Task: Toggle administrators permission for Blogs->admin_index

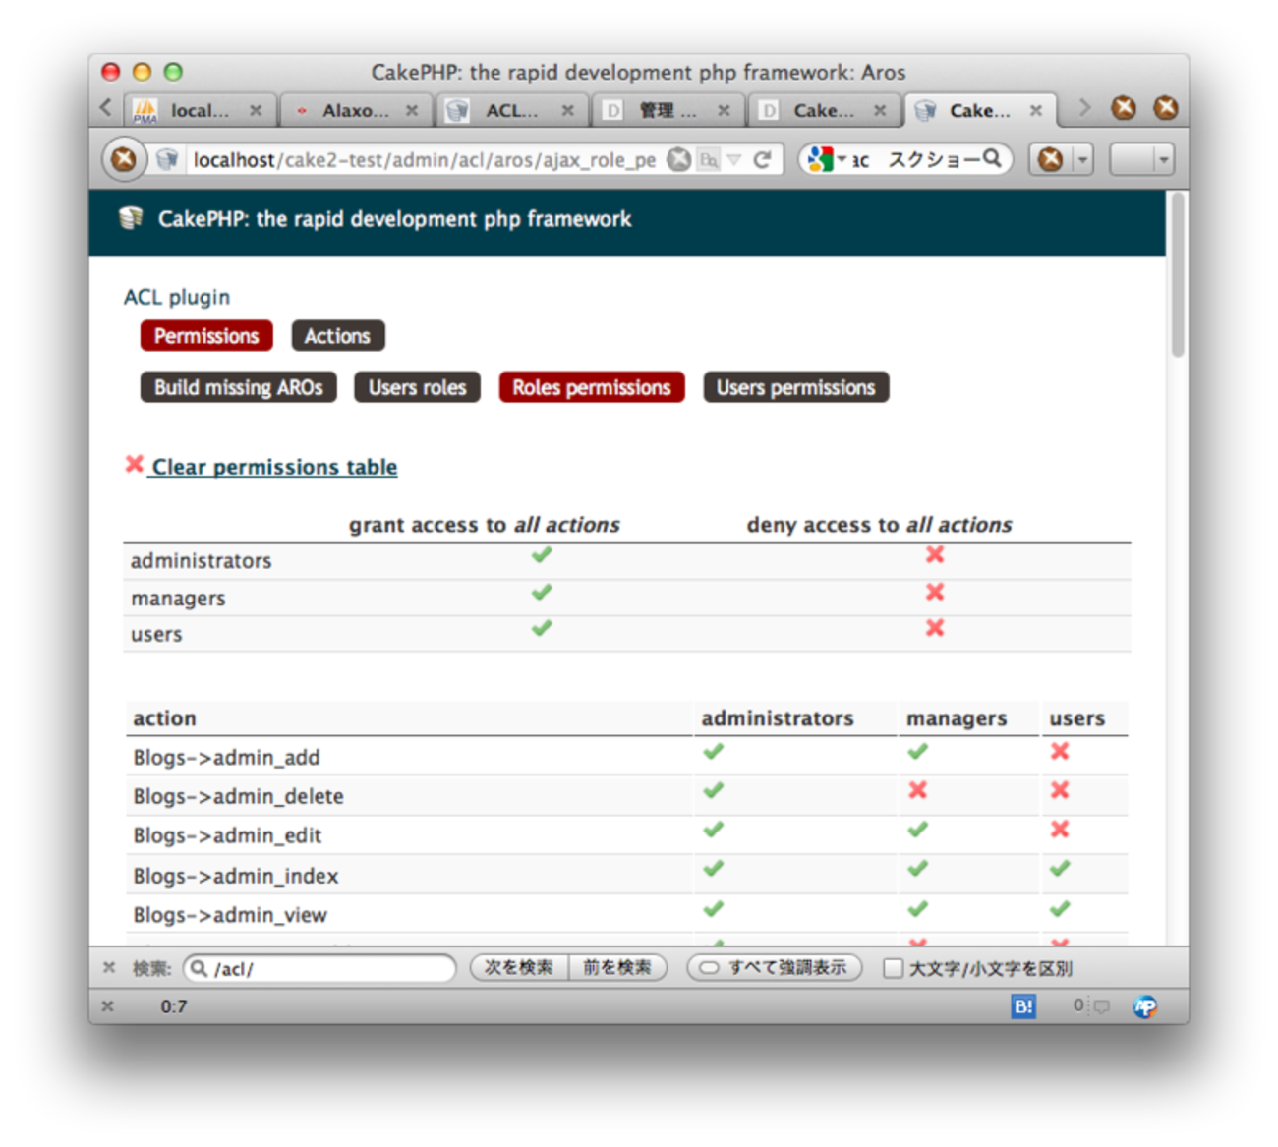Action: pos(714,869)
